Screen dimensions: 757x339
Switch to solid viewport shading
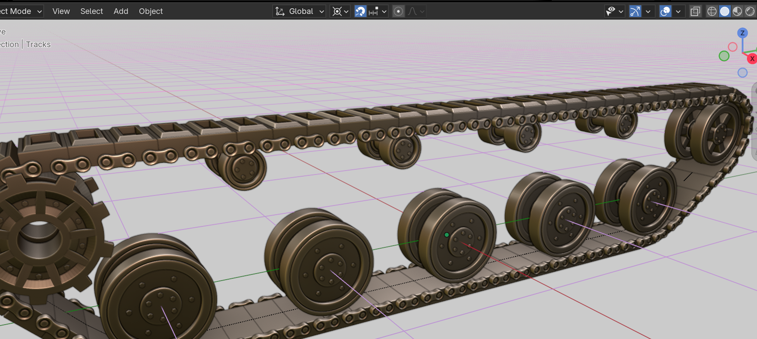coord(725,11)
